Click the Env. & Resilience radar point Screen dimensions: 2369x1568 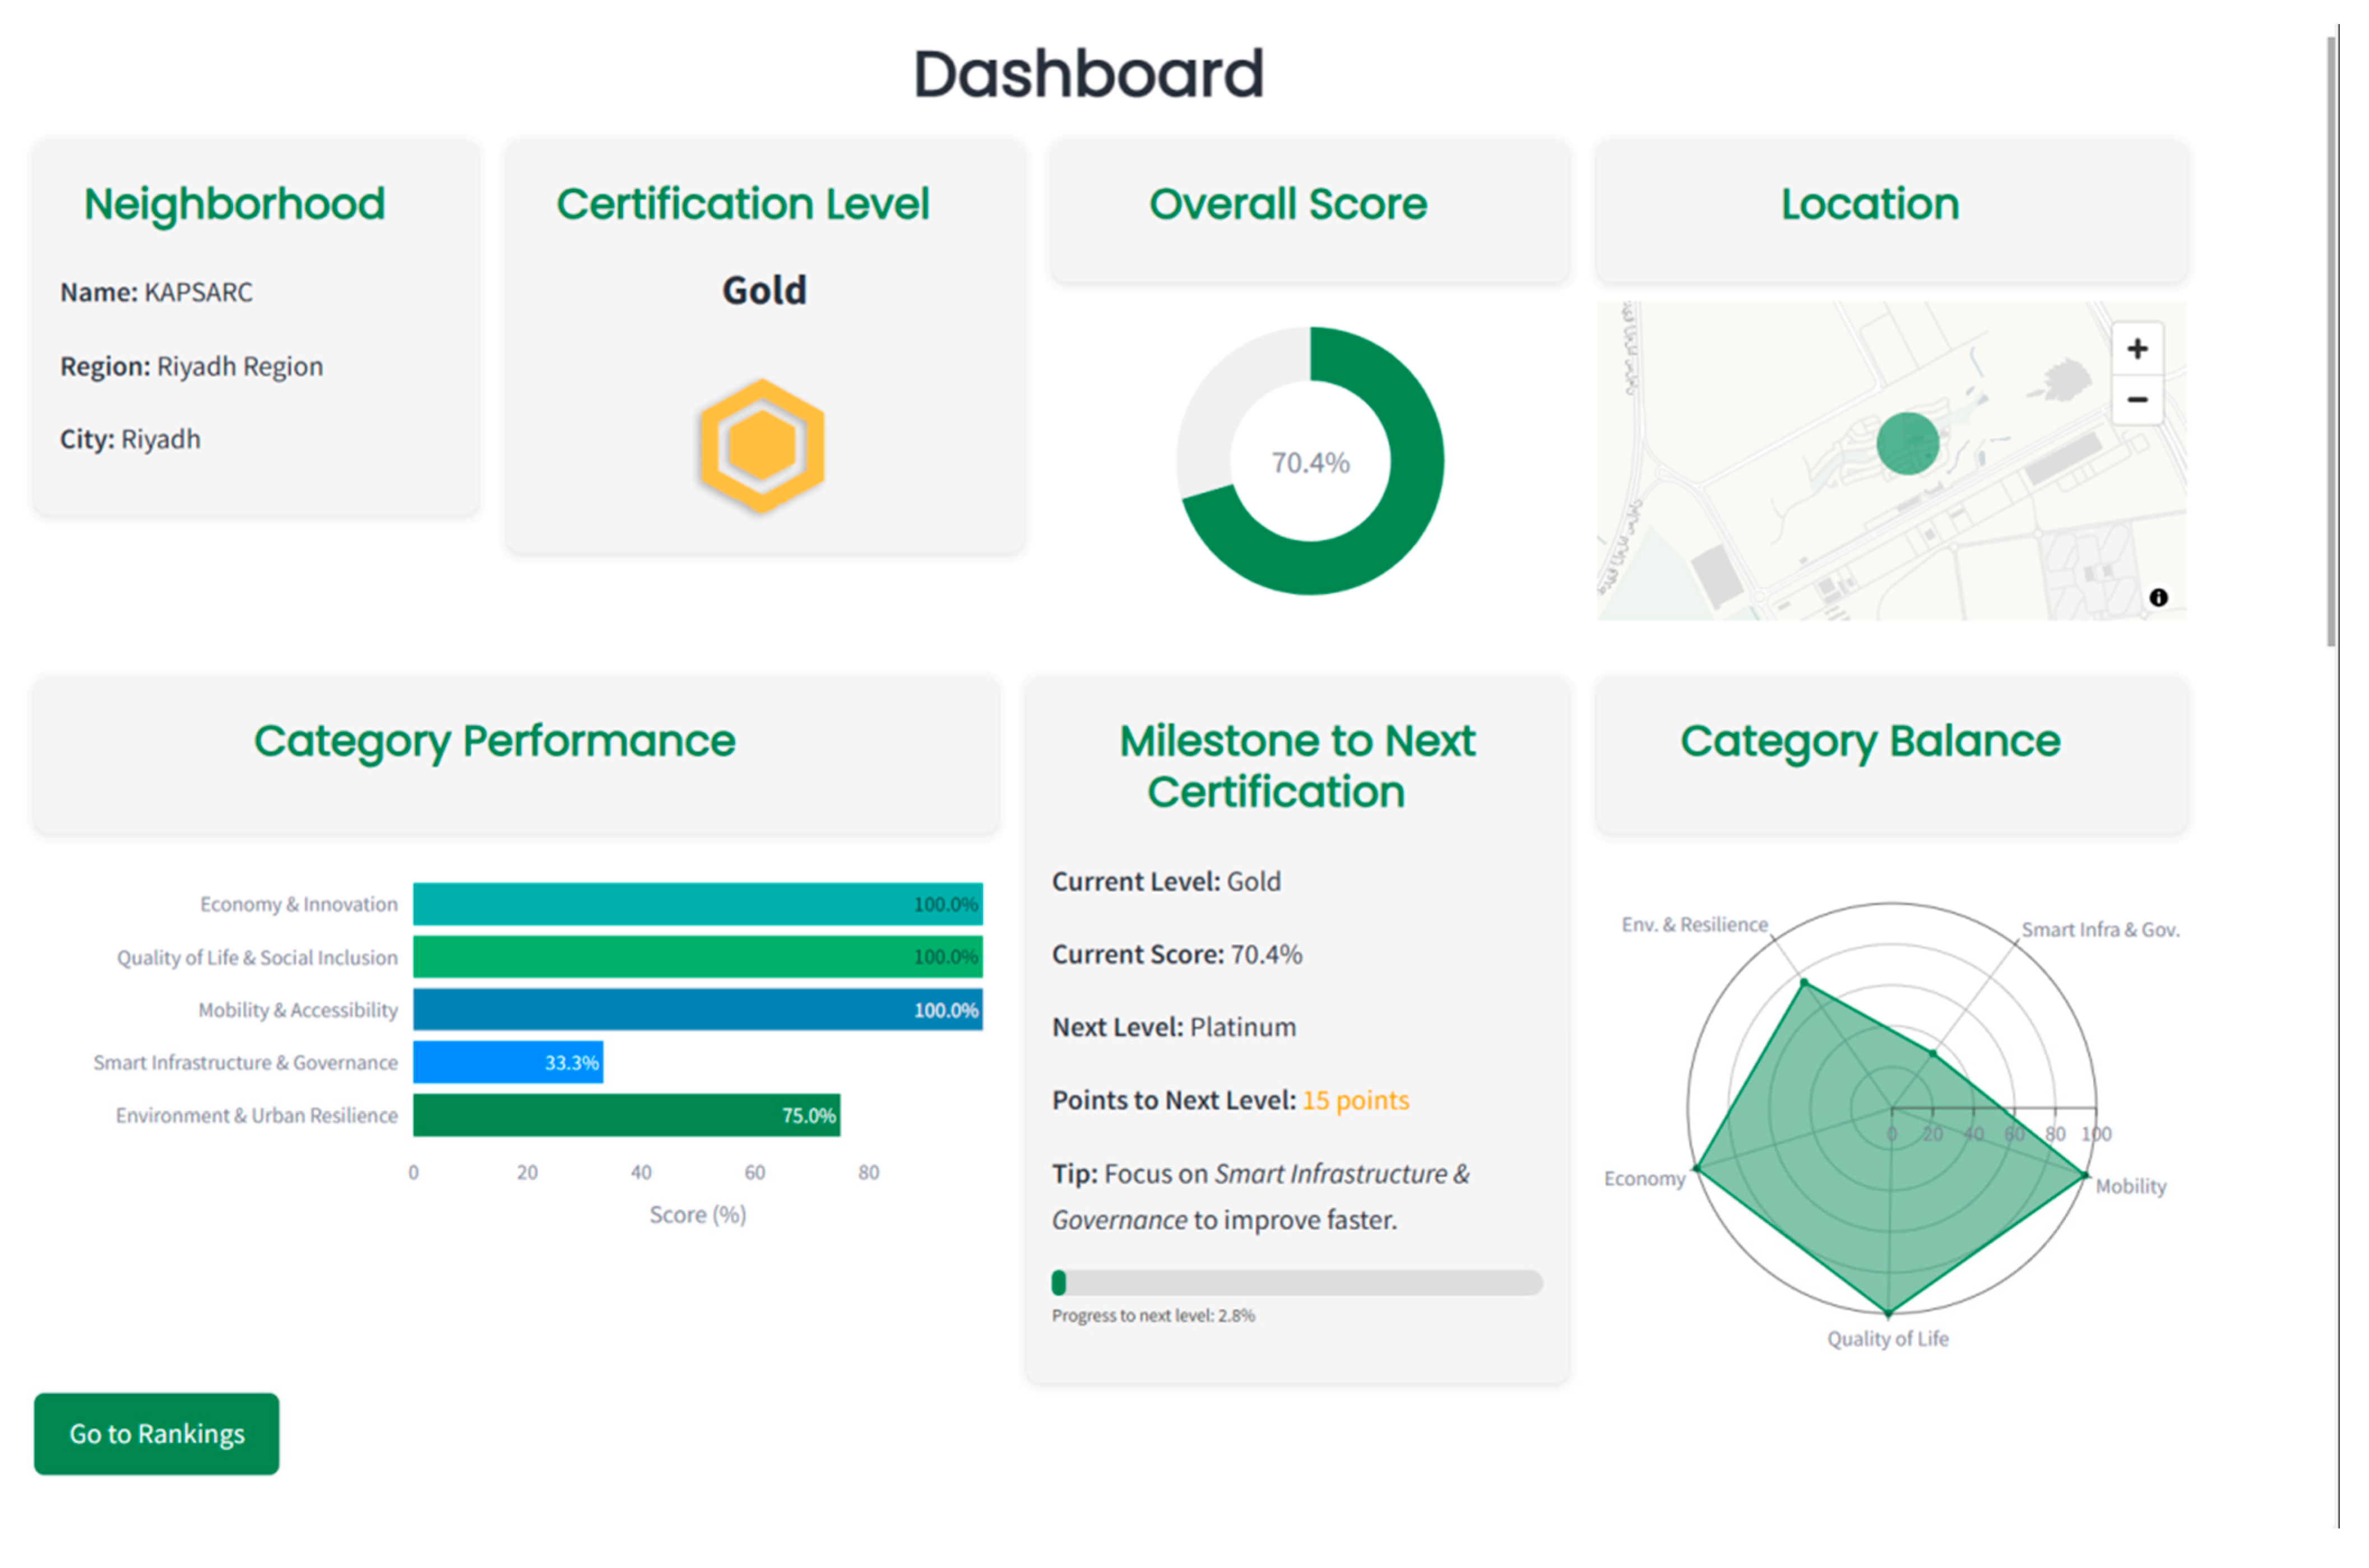pos(1805,984)
